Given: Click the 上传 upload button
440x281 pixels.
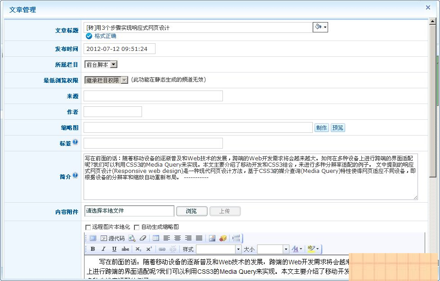Looking at the screenshot, I should [x=225, y=211].
